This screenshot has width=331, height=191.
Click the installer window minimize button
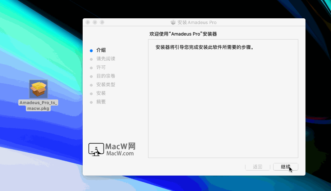(95, 22)
